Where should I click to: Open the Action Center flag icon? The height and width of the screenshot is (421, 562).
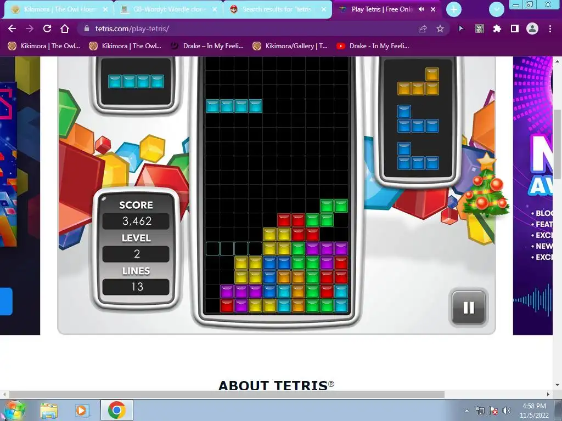(x=493, y=411)
